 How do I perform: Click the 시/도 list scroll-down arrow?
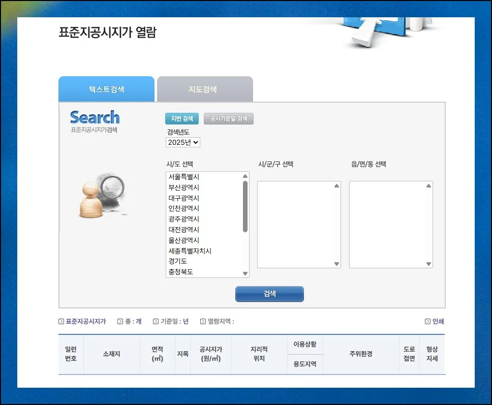(245, 273)
